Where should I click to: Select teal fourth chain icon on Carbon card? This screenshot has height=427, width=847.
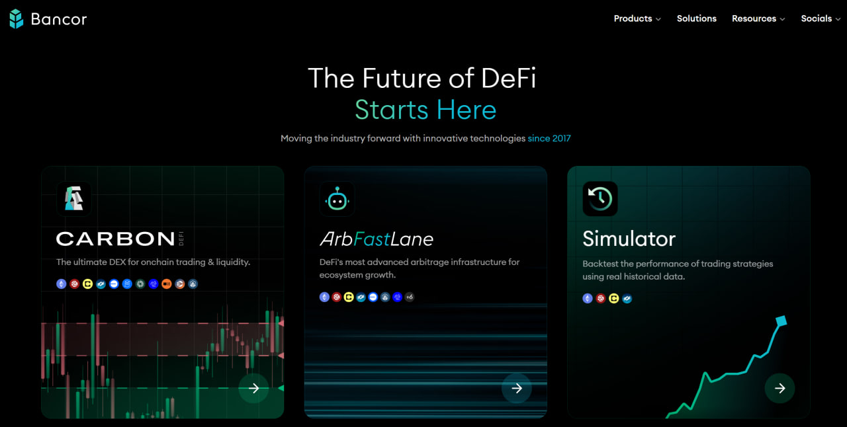[x=101, y=284]
